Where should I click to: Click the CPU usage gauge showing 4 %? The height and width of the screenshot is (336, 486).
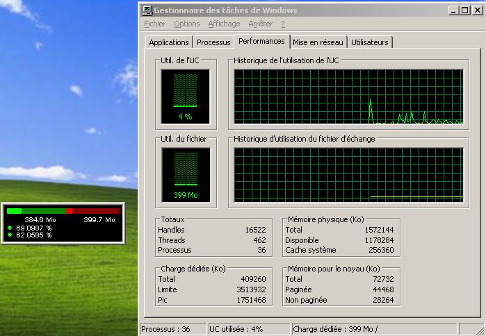point(186,96)
